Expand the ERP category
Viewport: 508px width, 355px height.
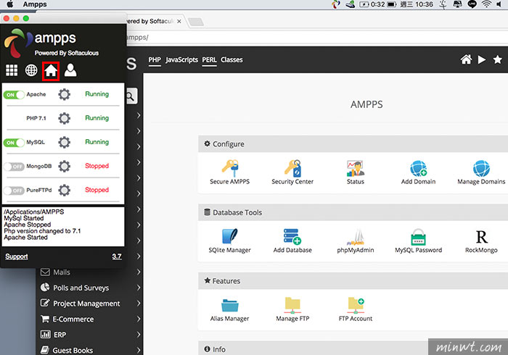(139, 334)
